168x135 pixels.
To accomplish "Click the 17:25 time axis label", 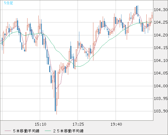I will tap(78, 124).
